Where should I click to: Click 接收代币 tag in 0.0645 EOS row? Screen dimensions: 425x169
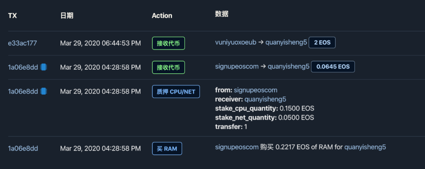168,67
